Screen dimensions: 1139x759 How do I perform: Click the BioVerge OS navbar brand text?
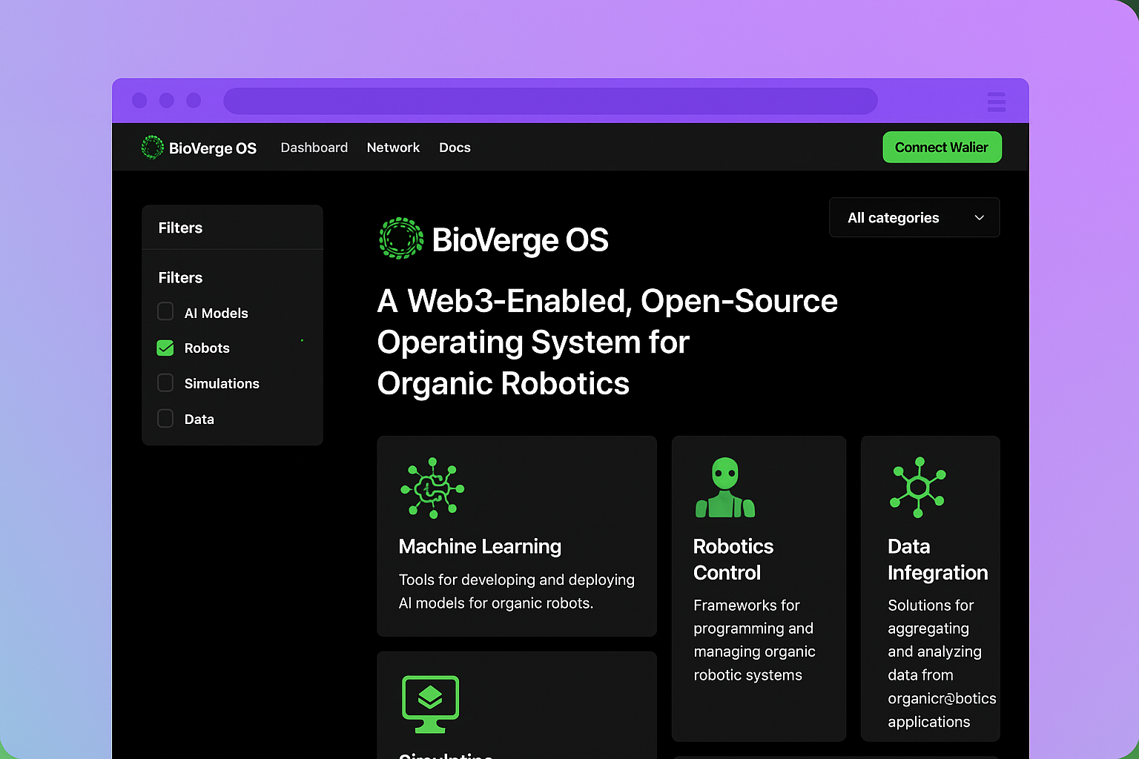pos(213,148)
